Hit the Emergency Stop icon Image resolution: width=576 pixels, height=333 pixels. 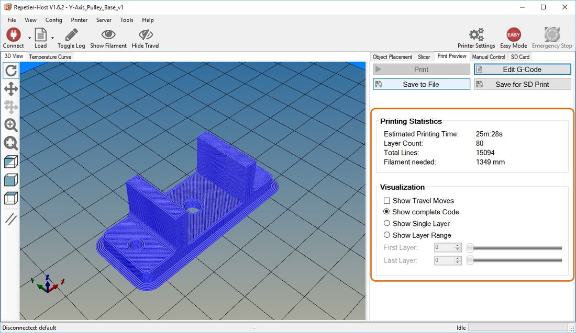[x=552, y=35]
